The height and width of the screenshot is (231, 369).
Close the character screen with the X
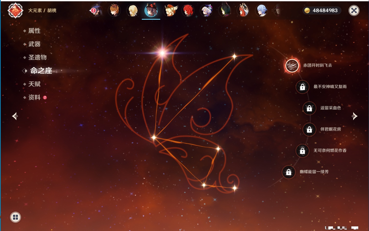tap(354, 10)
